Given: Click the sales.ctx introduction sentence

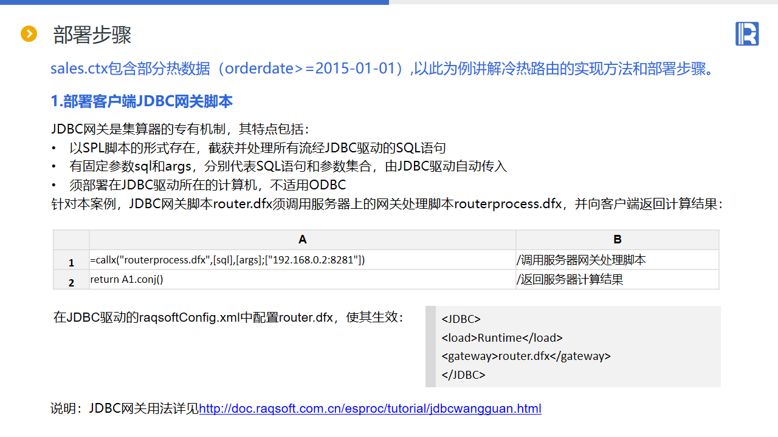Looking at the screenshot, I should [382, 68].
